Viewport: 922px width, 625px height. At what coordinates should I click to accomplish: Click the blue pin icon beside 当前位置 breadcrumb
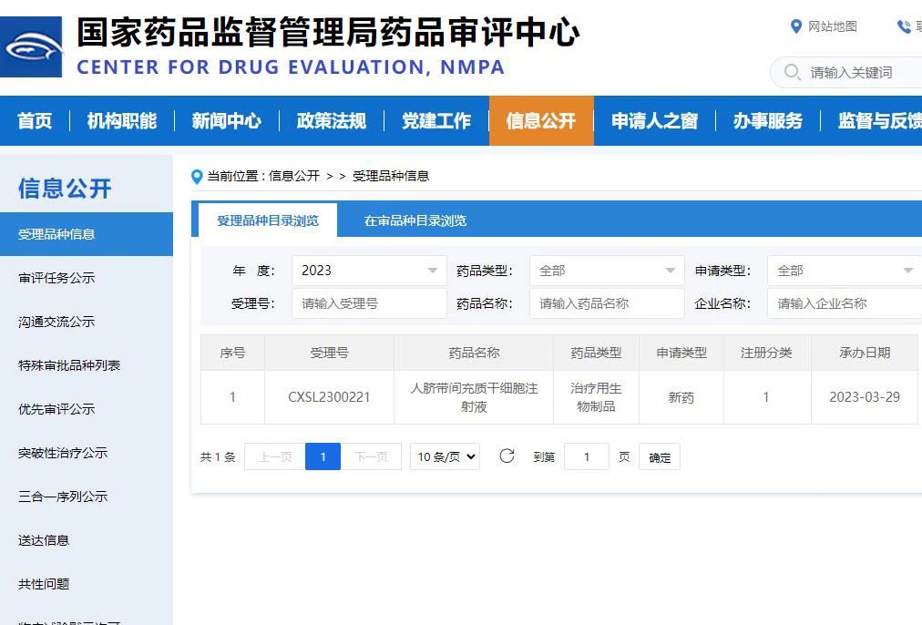(x=197, y=177)
